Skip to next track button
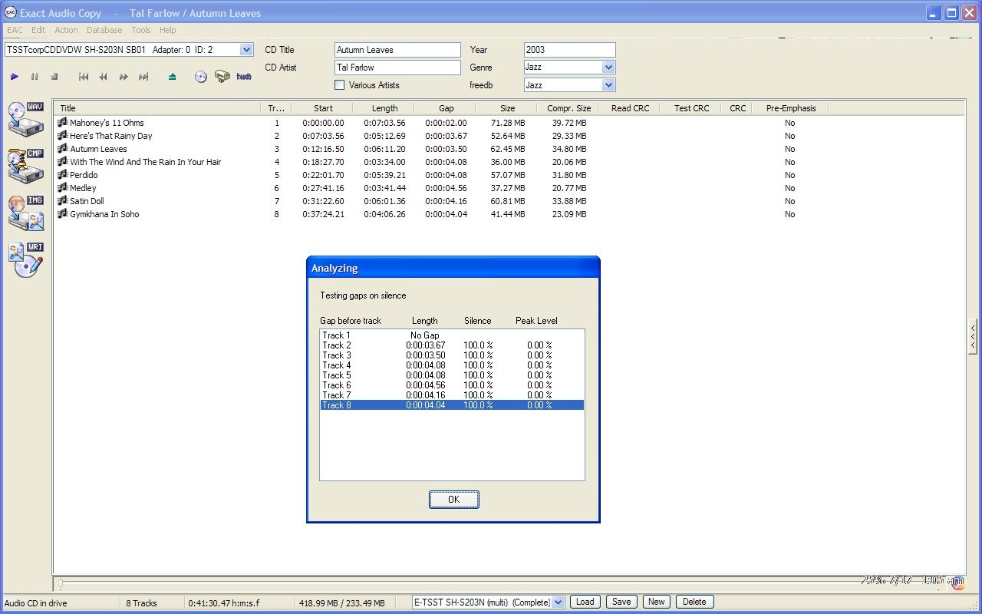Screen dimensions: 982x614 tap(143, 77)
